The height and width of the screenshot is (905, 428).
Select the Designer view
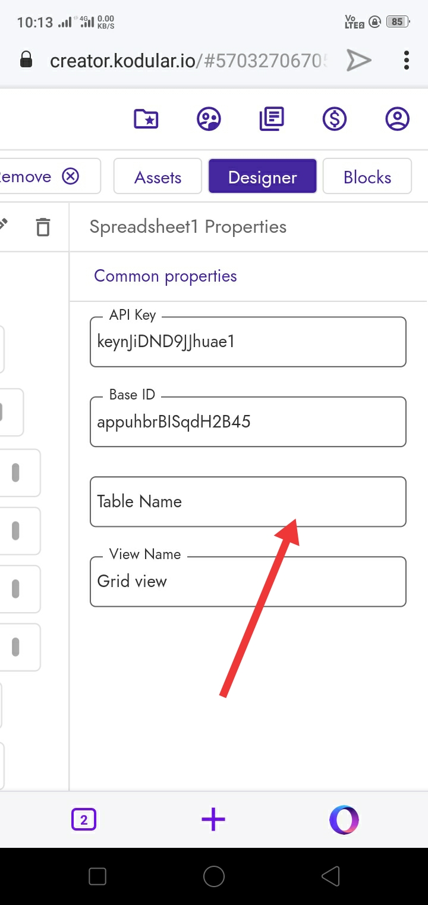tap(262, 177)
